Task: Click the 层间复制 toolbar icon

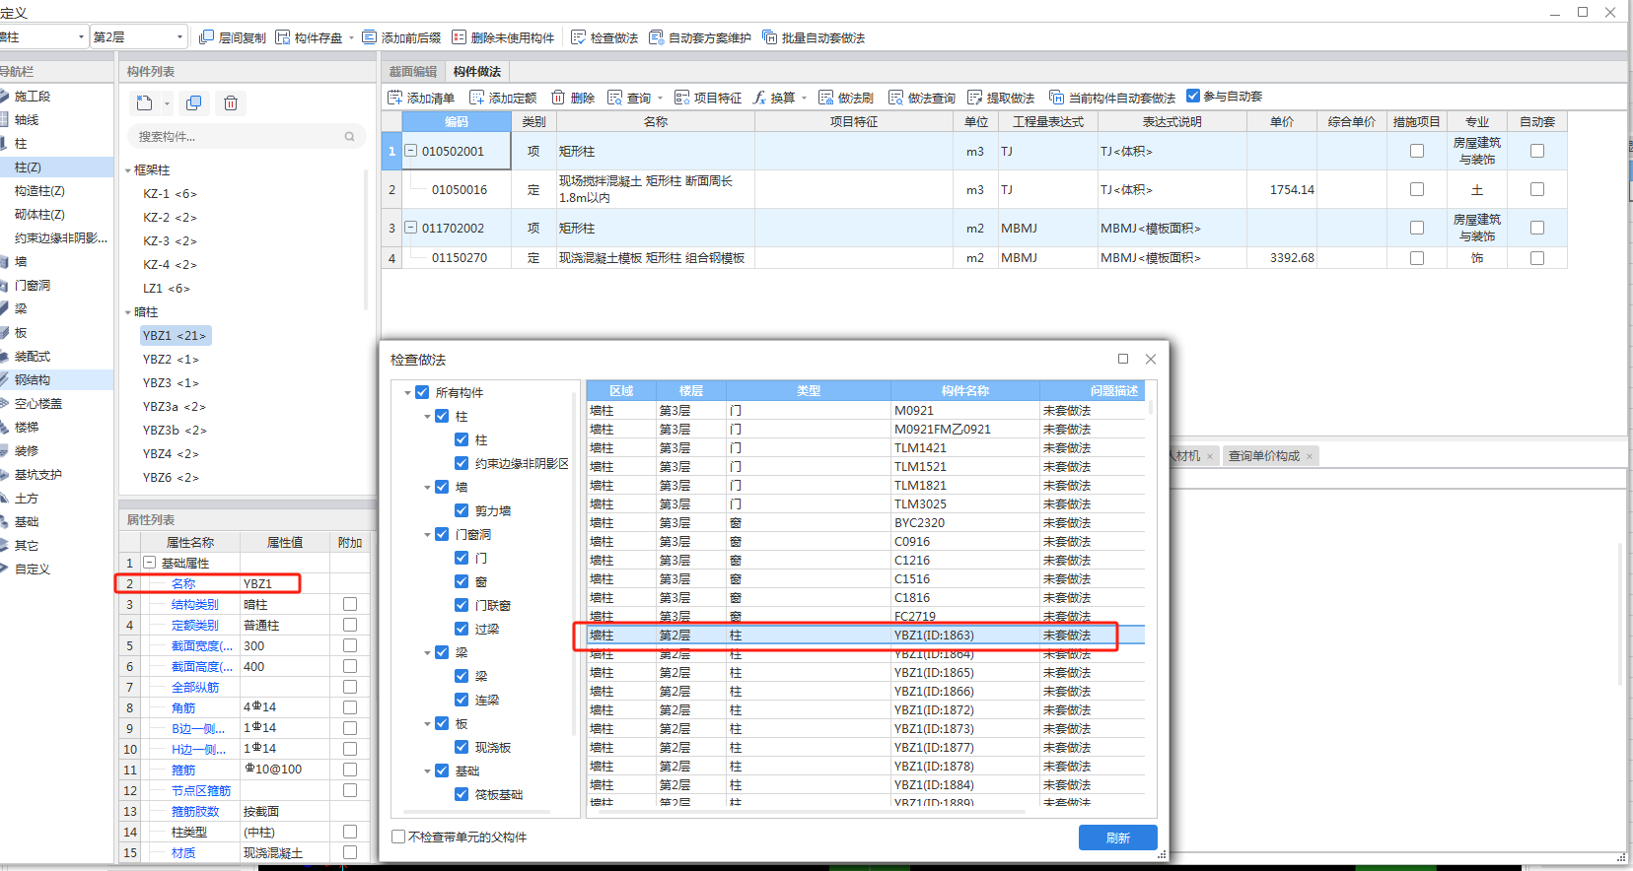Action: (206, 37)
